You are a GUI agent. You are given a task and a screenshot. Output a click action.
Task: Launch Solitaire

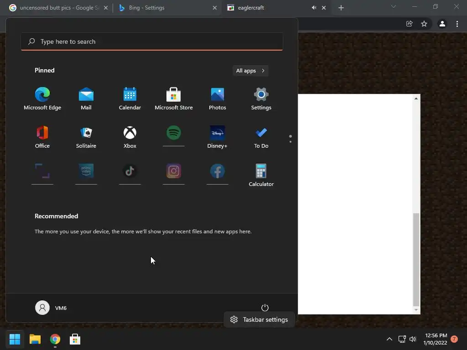coord(86,137)
